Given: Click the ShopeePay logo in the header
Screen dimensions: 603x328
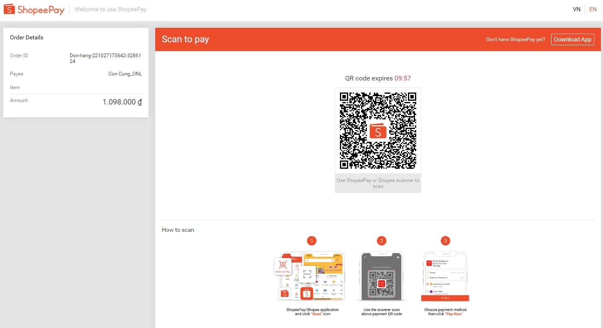Looking at the screenshot, I should pyautogui.click(x=34, y=9).
